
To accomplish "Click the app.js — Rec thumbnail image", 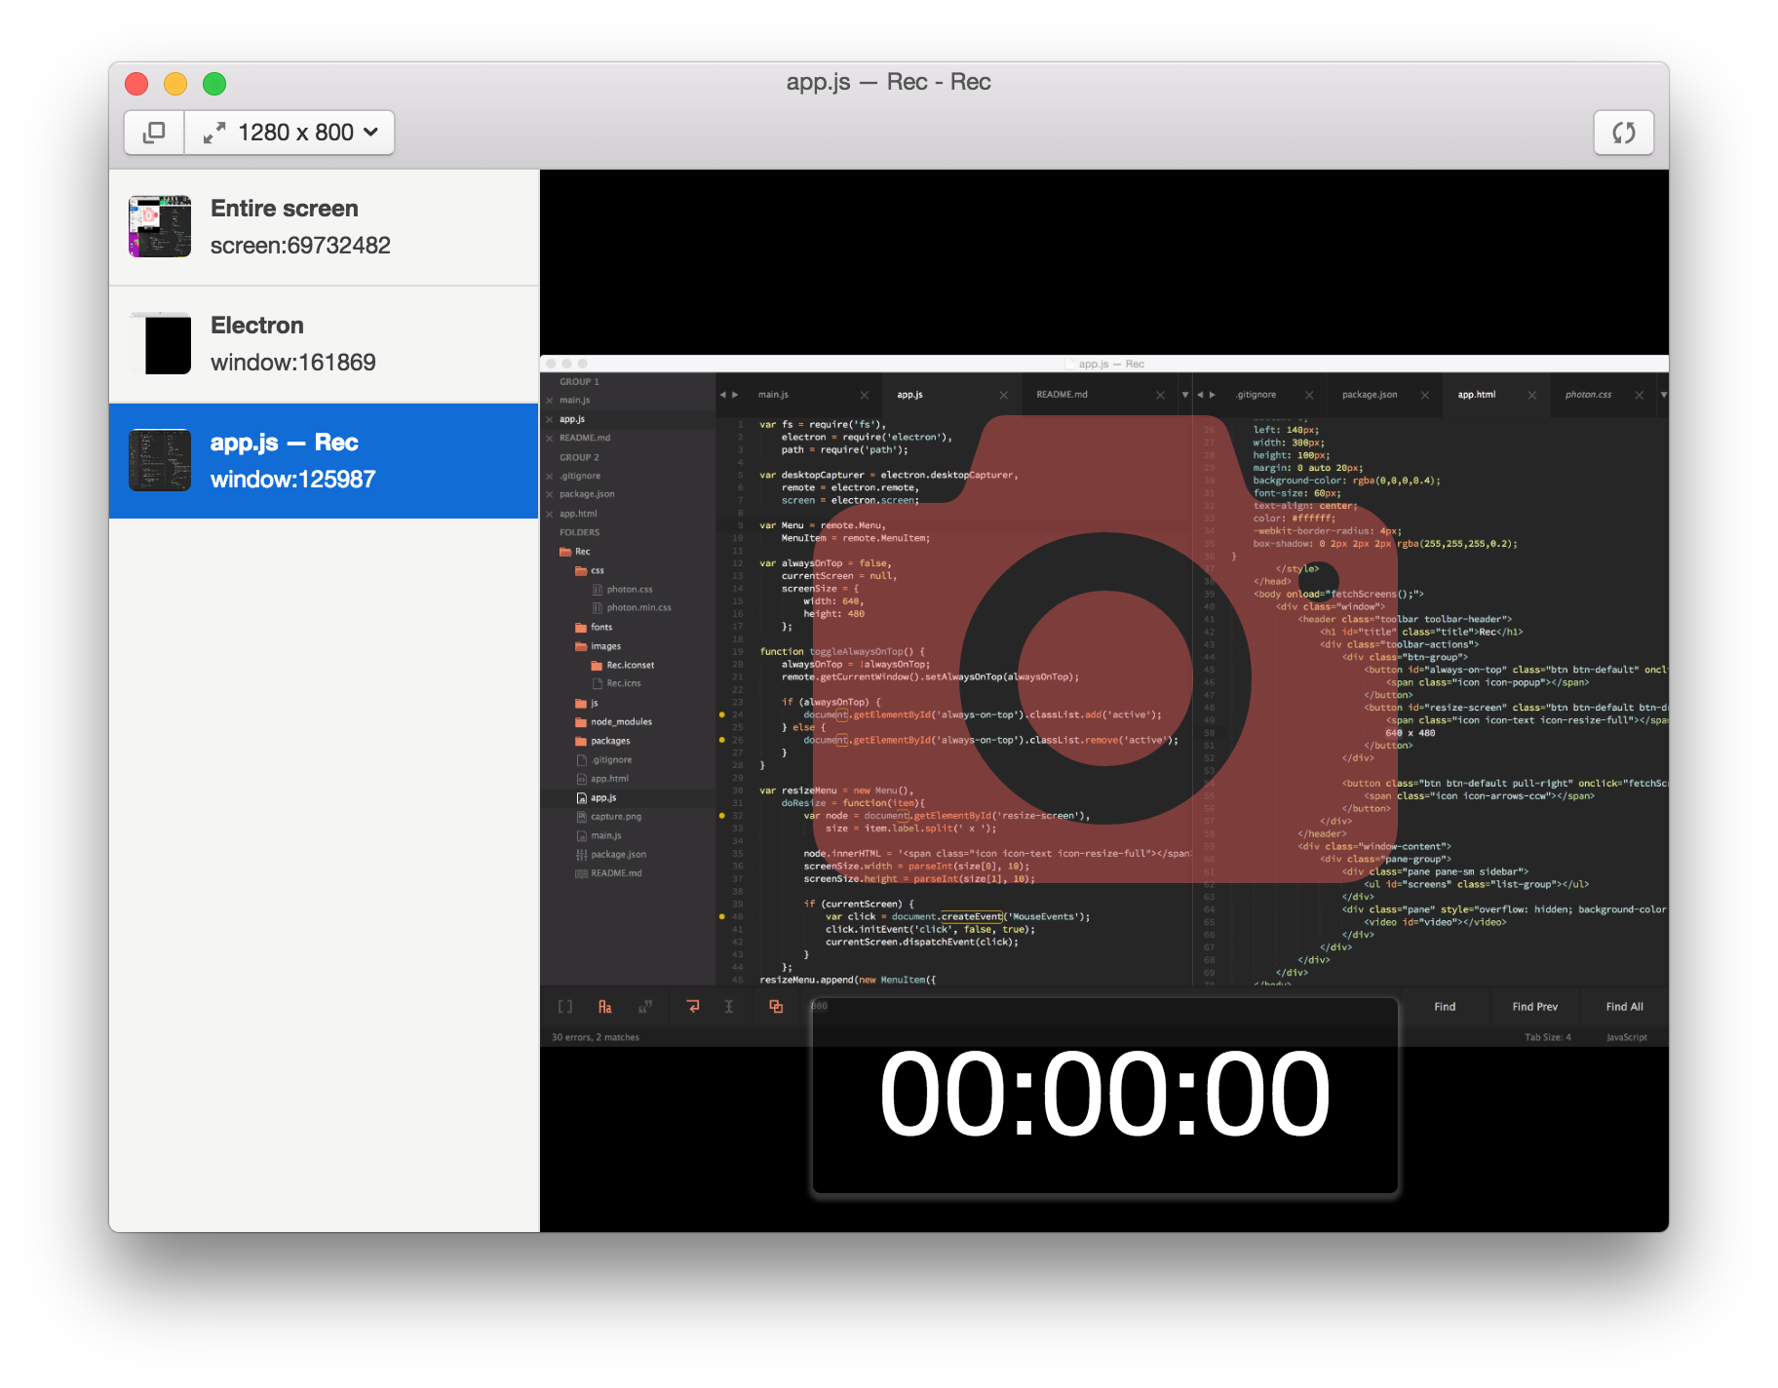I will pyautogui.click(x=160, y=460).
